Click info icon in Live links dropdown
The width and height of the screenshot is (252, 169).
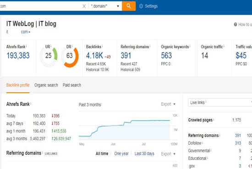pos(206,101)
